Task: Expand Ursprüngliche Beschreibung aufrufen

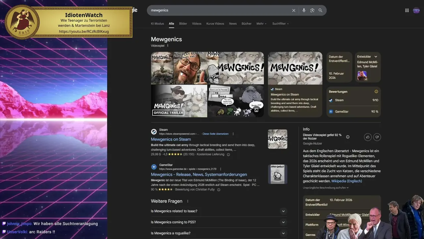Action: pyautogui.click(x=326, y=188)
